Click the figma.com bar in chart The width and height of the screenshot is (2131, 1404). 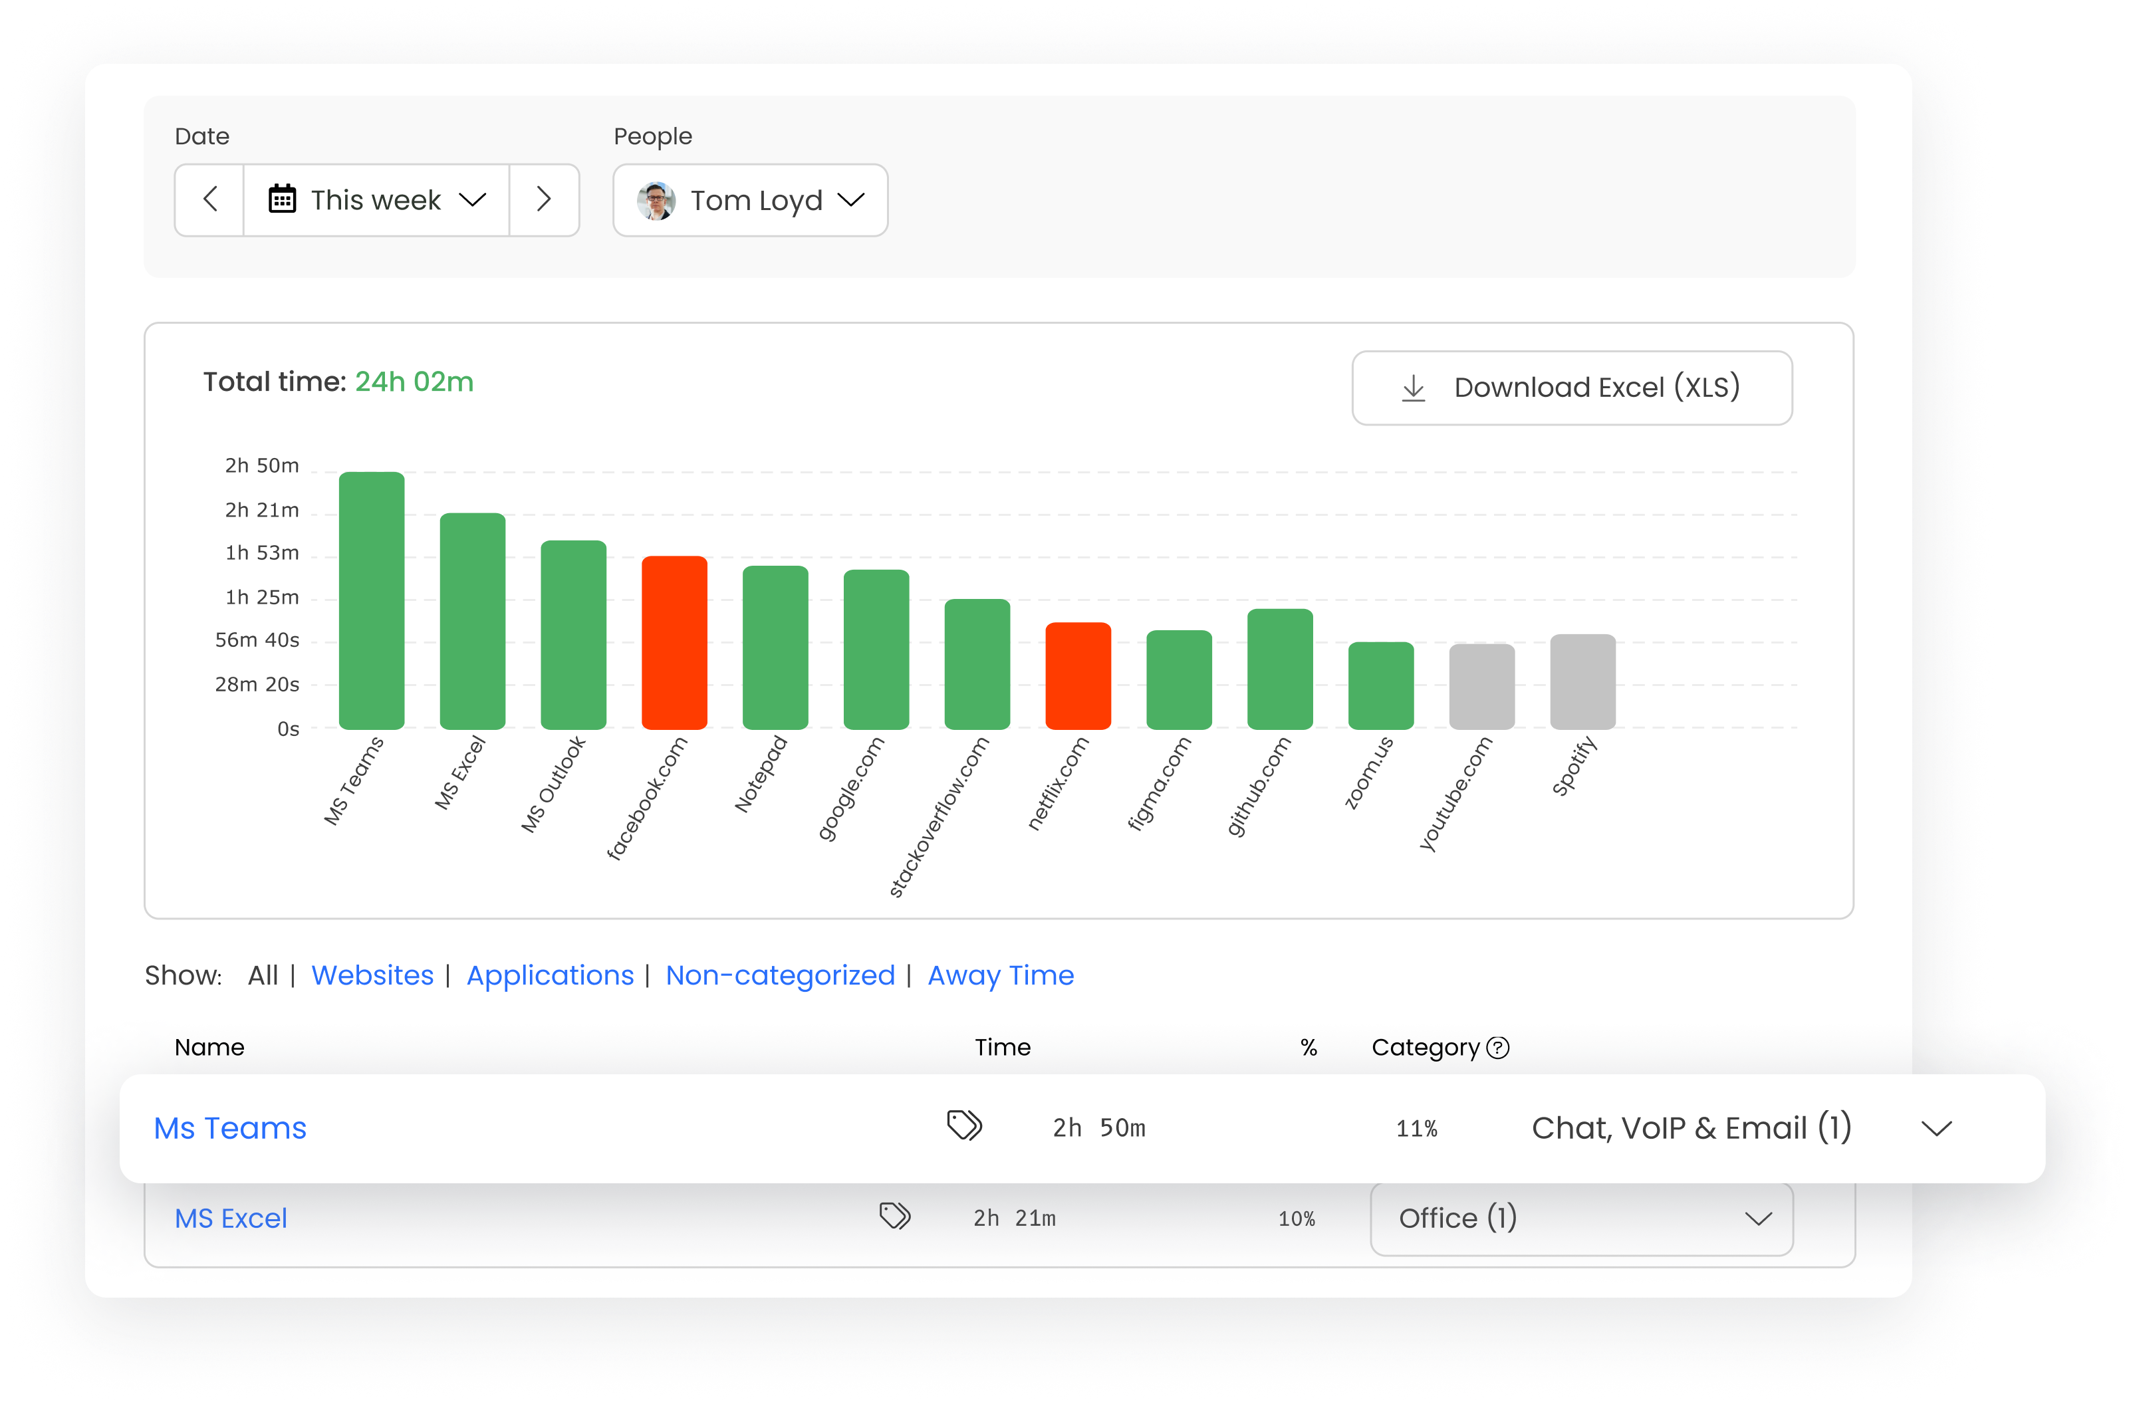(1180, 679)
